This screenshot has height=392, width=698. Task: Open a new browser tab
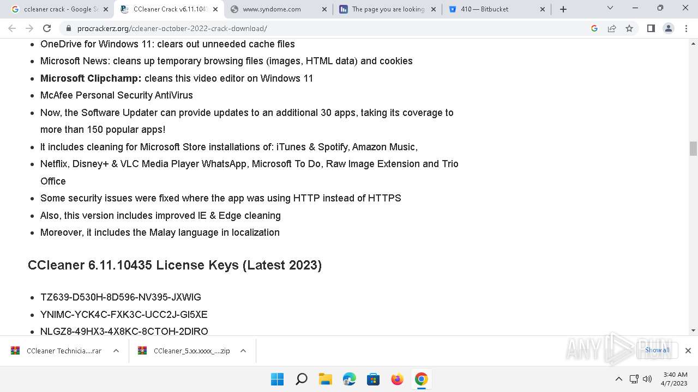point(563,9)
